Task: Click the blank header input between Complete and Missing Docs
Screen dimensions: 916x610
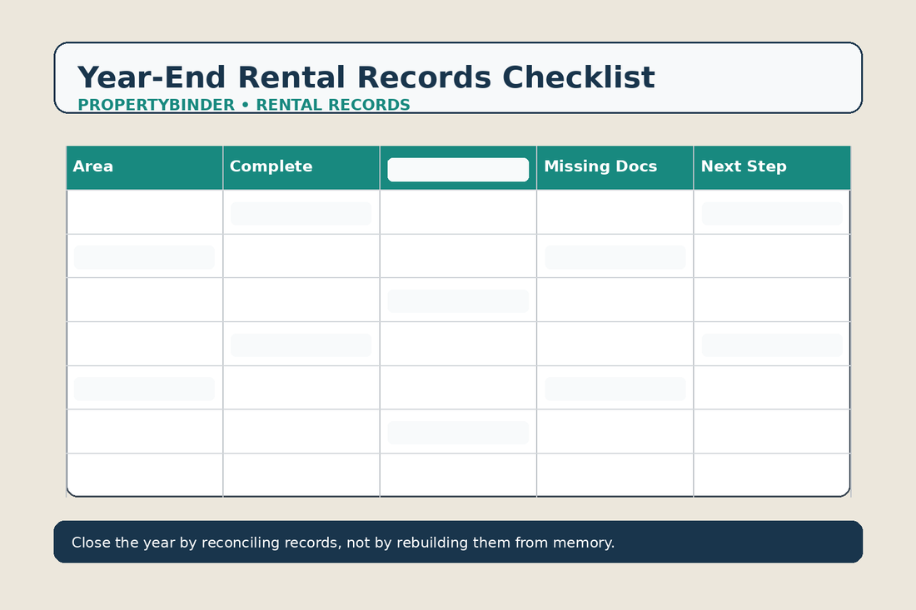Action: 458,170
